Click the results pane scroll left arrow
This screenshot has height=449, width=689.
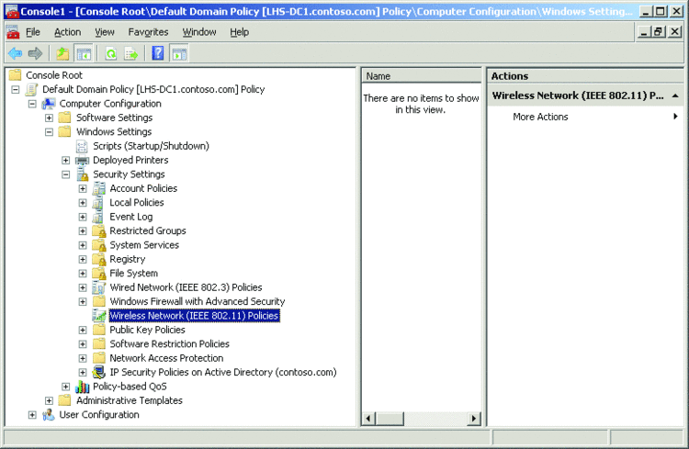point(368,419)
